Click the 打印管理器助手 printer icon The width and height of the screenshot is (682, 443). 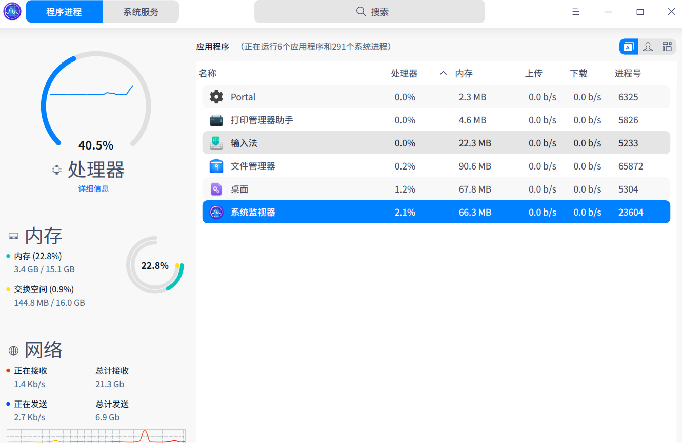(216, 120)
